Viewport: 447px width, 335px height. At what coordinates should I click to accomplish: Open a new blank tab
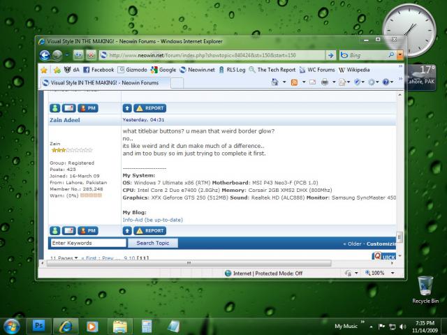[x=177, y=83]
